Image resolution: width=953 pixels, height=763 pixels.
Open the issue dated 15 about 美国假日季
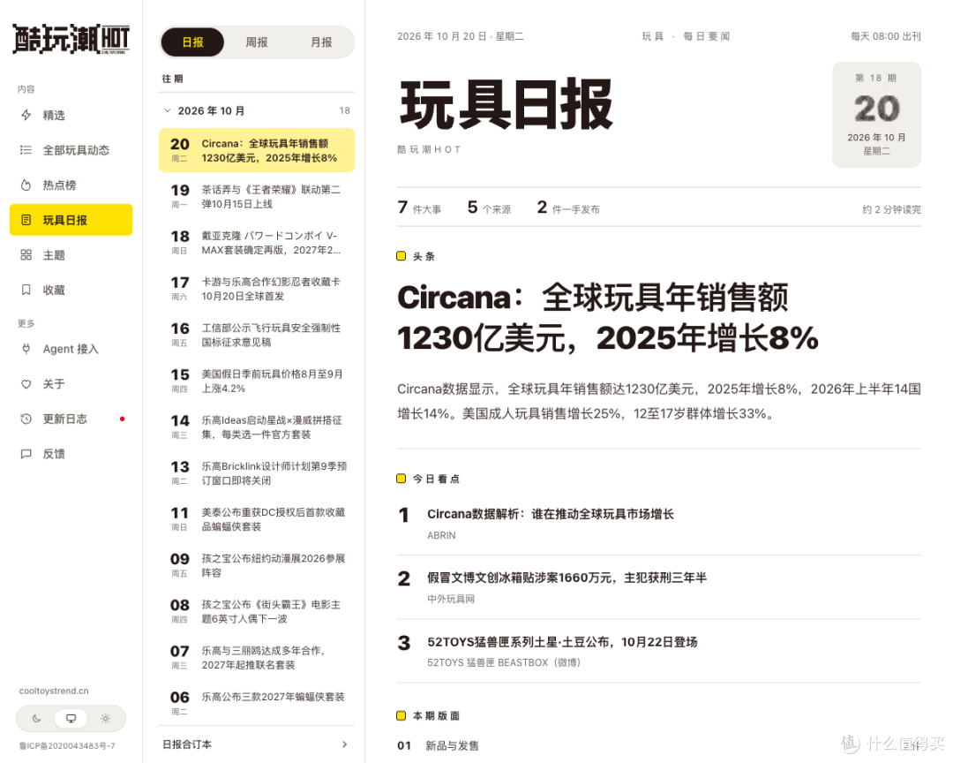tap(257, 381)
